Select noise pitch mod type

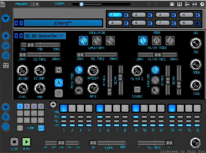(79, 90)
